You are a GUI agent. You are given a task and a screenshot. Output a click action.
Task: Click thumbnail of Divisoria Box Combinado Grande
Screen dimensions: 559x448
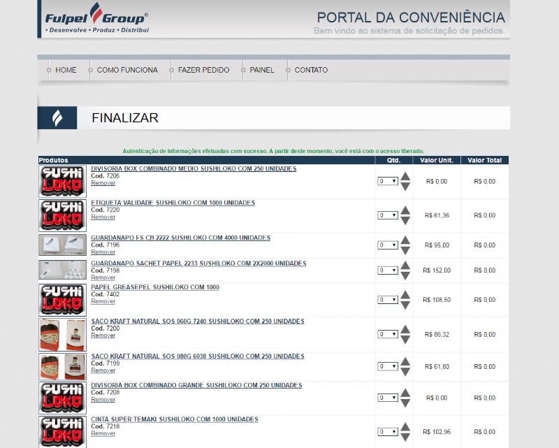62,398
